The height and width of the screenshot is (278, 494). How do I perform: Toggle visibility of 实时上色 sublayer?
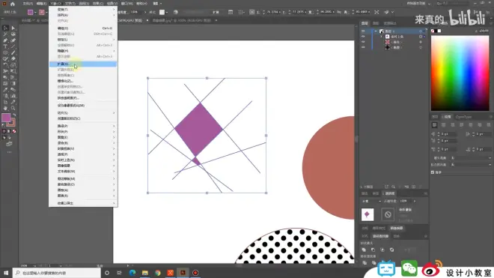click(363, 37)
